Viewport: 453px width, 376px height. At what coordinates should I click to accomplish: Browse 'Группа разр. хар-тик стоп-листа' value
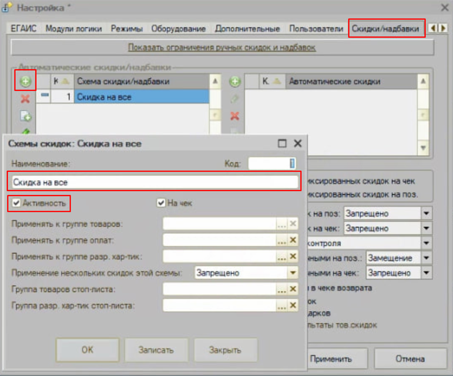282,305
